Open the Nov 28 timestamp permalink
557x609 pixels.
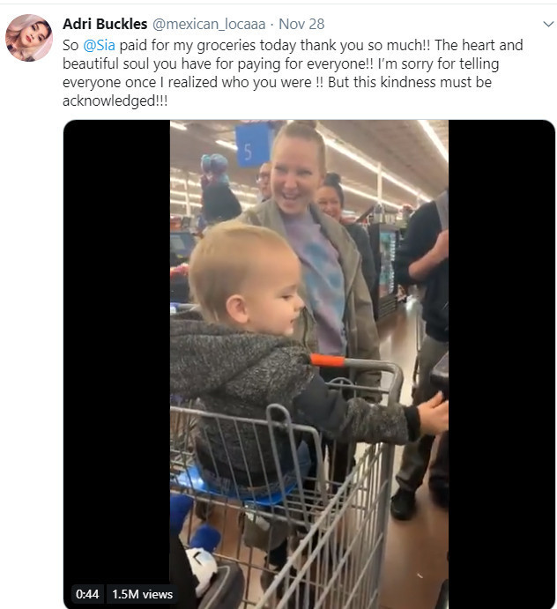pos(301,24)
